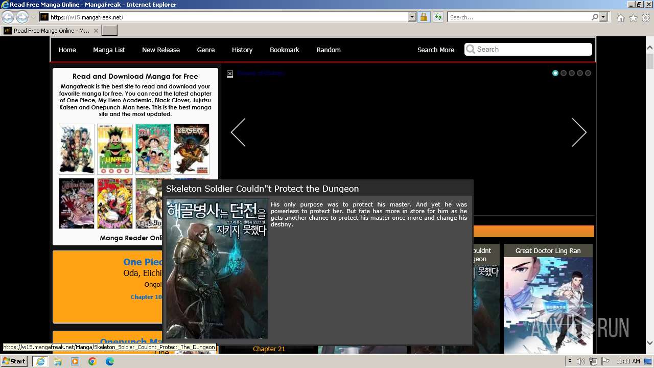Focus the site Search input field

(528, 49)
